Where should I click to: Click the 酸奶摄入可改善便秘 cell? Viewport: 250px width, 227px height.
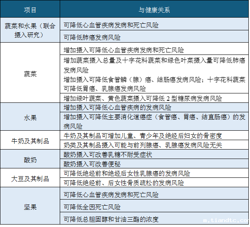[92, 164]
